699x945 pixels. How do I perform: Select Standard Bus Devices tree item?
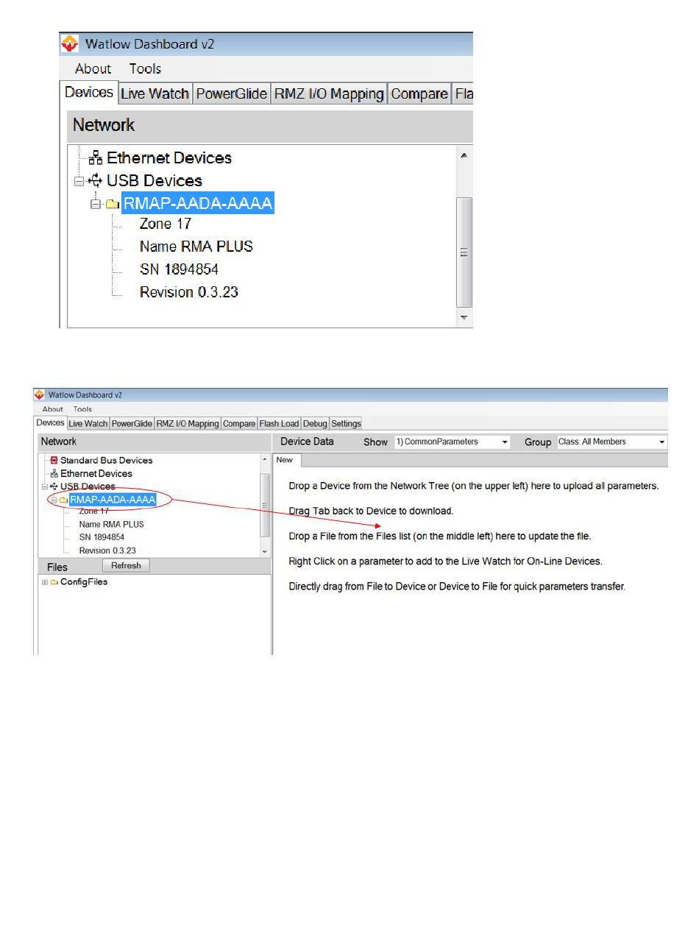(107, 460)
